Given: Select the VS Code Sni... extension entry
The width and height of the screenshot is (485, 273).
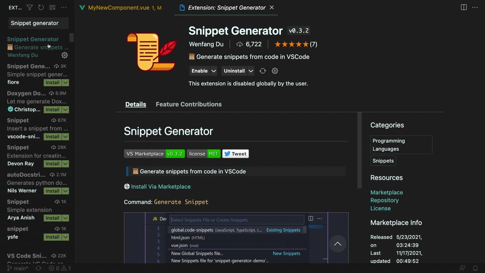Looking at the screenshot, I should point(37,257).
